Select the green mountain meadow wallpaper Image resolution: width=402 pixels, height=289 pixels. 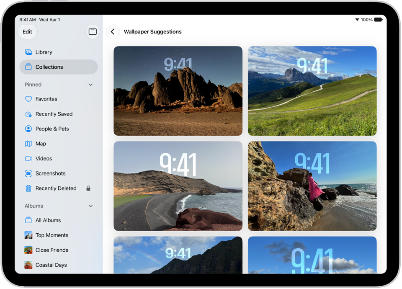312,91
